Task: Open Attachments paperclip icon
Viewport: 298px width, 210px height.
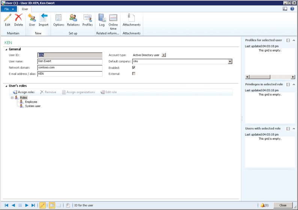Action: [131, 18]
